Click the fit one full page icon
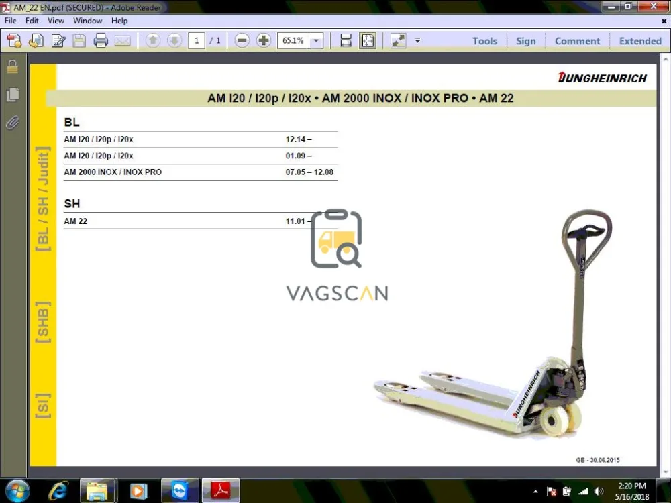The height and width of the screenshot is (503, 671). [368, 41]
